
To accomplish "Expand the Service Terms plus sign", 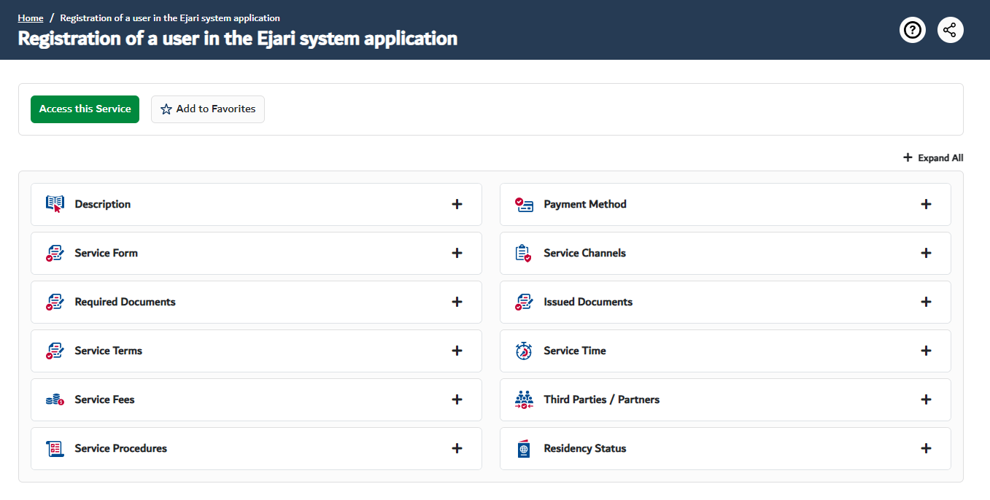I will (x=457, y=351).
